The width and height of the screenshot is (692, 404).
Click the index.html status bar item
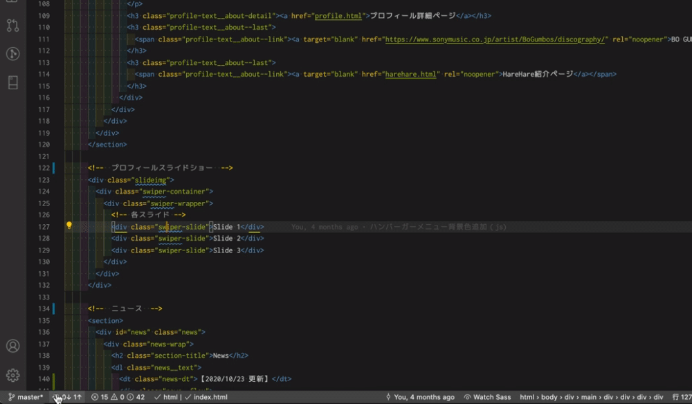click(206, 397)
